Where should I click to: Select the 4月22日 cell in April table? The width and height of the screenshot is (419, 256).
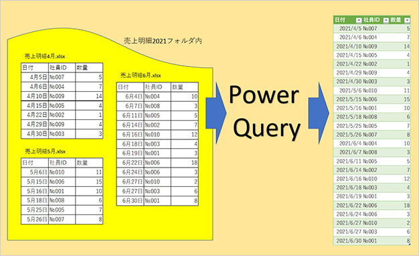tap(35, 115)
